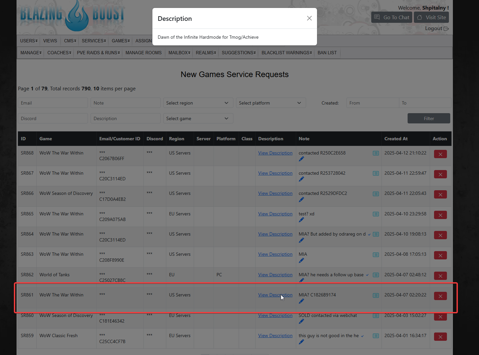Expand the SERVICES menu
This screenshot has height=355, width=479.
pyautogui.click(x=94, y=41)
